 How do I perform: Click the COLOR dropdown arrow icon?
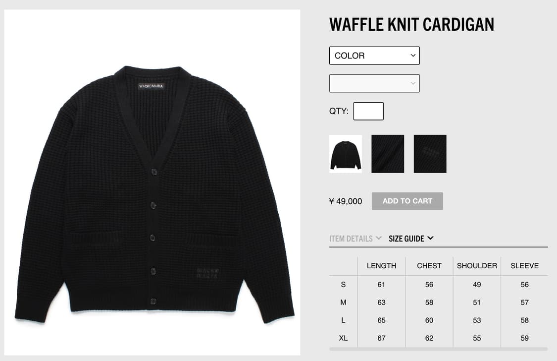point(413,56)
